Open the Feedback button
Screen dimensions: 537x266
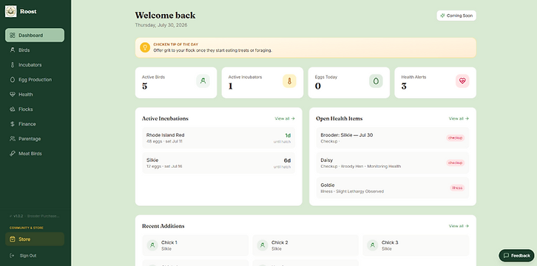pyautogui.click(x=516, y=256)
